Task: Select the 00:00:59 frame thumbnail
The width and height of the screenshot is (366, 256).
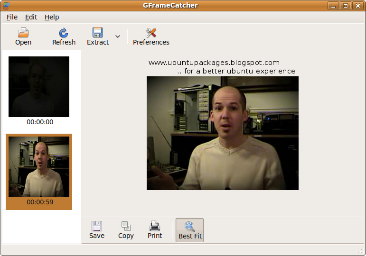Action: (39, 167)
